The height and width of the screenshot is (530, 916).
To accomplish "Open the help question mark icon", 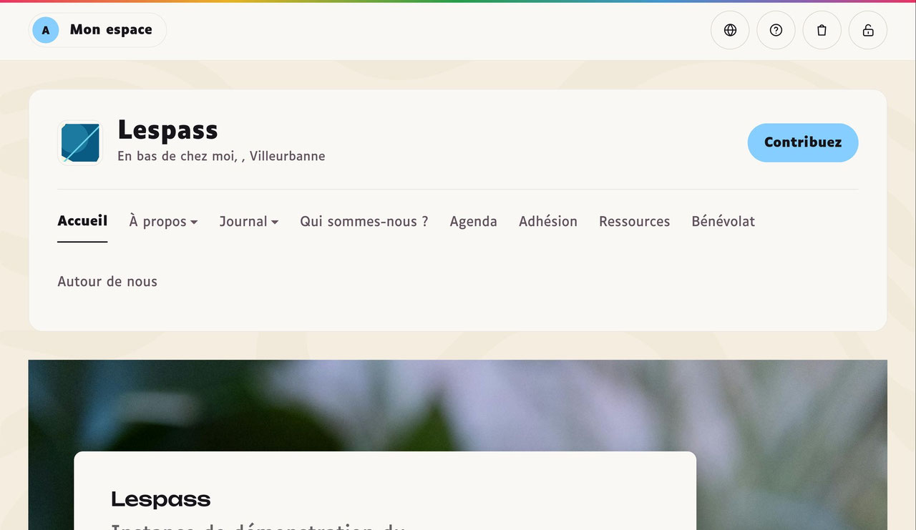I will click(776, 30).
